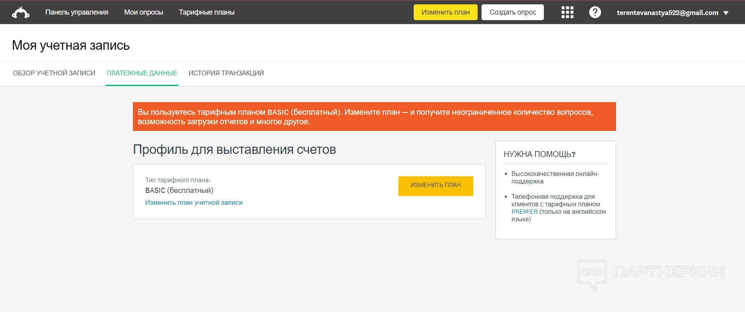
Task: Switch to the ОБЗОР УЧЕТНОЙ ЗАПИСИ tab
Action: click(54, 73)
